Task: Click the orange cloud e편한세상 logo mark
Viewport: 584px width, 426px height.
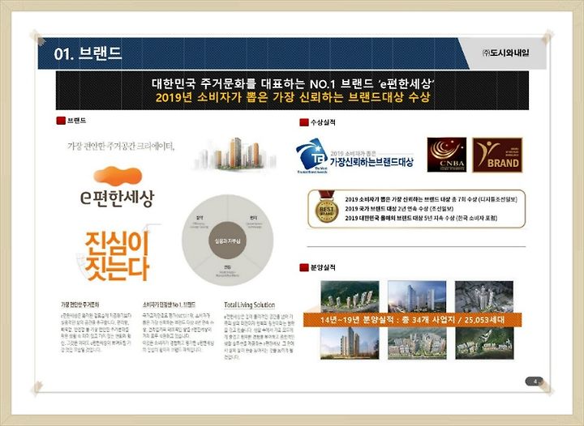Action: pyautogui.click(x=118, y=176)
